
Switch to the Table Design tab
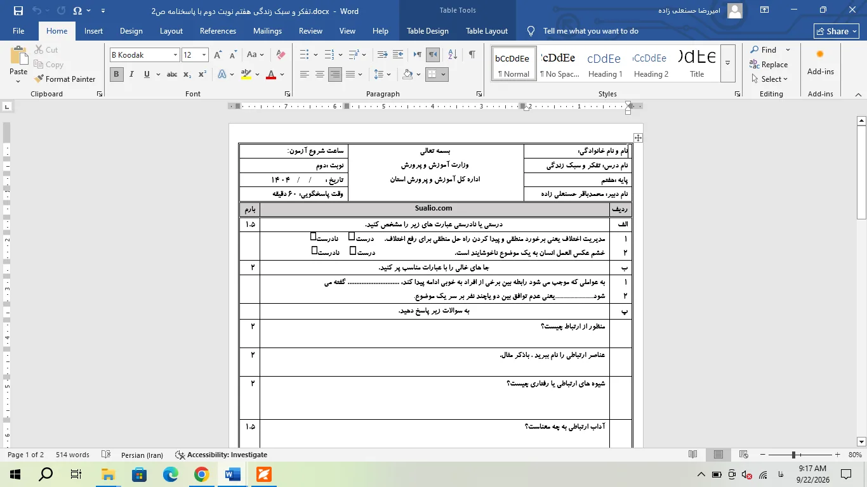pos(428,31)
